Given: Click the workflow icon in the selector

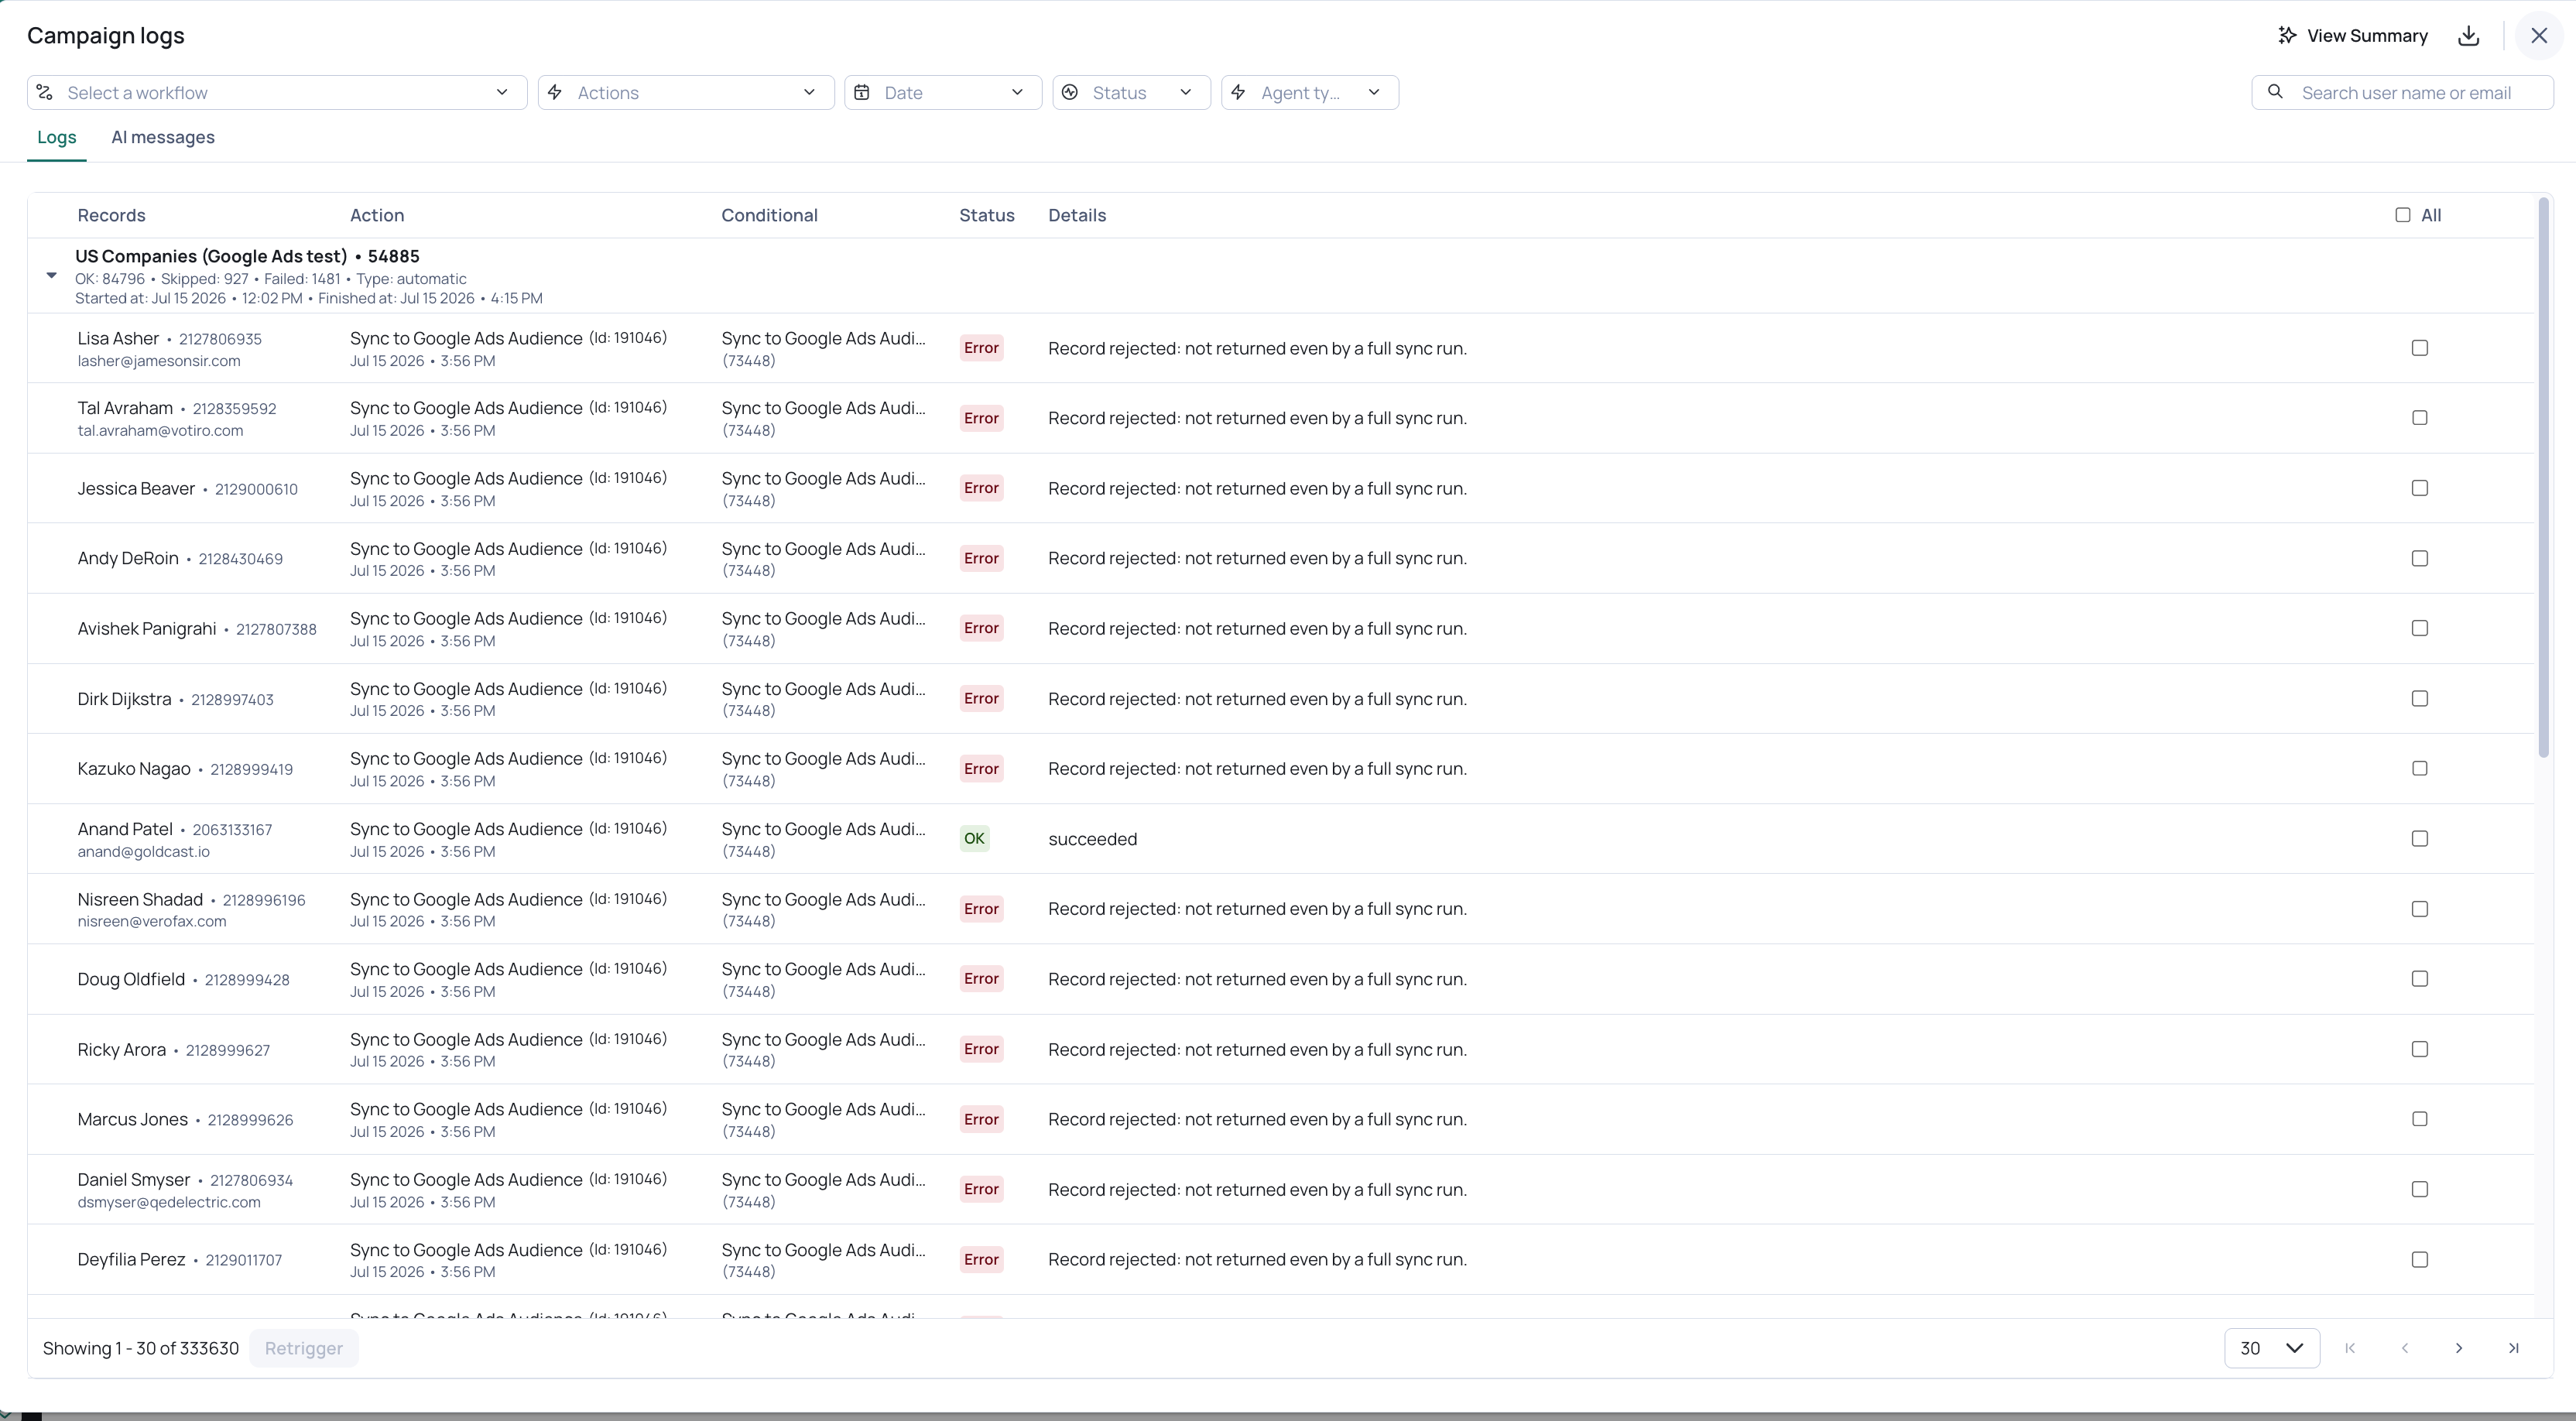Looking at the screenshot, I should pyautogui.click(x=45, y=93).
